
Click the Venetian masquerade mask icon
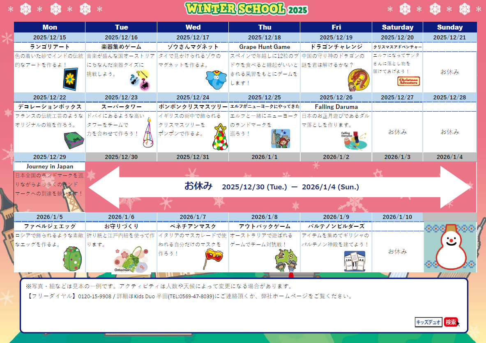pos(214,258)
